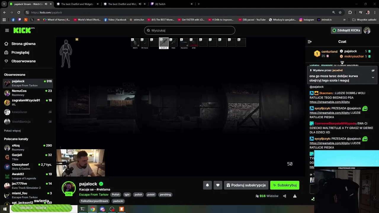
Task: Click the report warning triangle icon
Action: tap(295, 196)
